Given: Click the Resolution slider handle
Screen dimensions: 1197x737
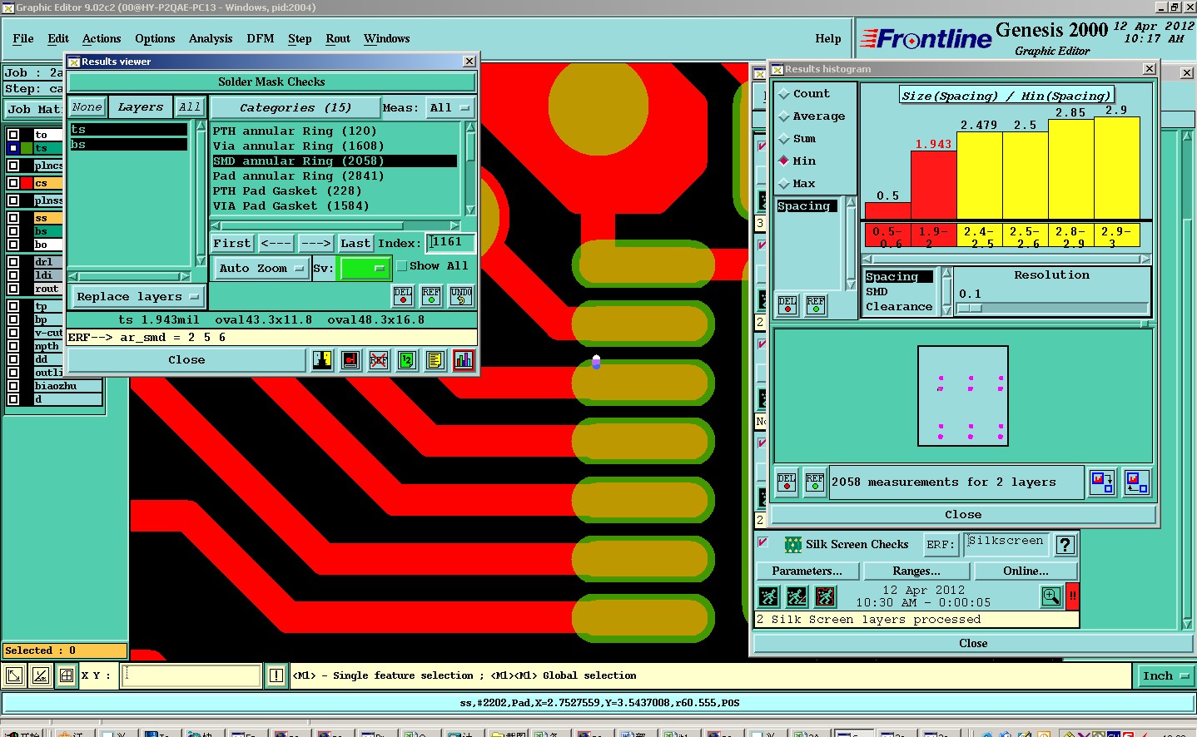Looking at the screenshot, I should (971, 309).
